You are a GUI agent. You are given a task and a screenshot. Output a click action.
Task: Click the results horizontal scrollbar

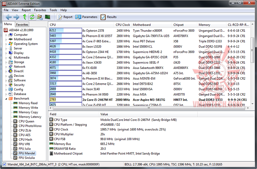click(x=149, y=108)
